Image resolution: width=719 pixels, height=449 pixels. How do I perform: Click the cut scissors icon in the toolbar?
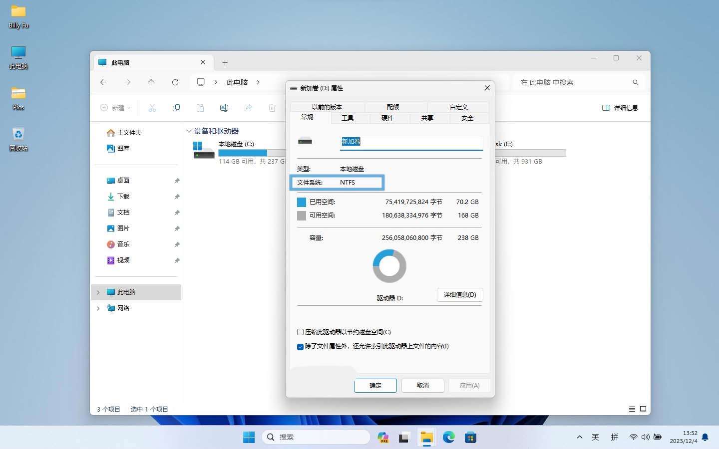click(152, 108)
